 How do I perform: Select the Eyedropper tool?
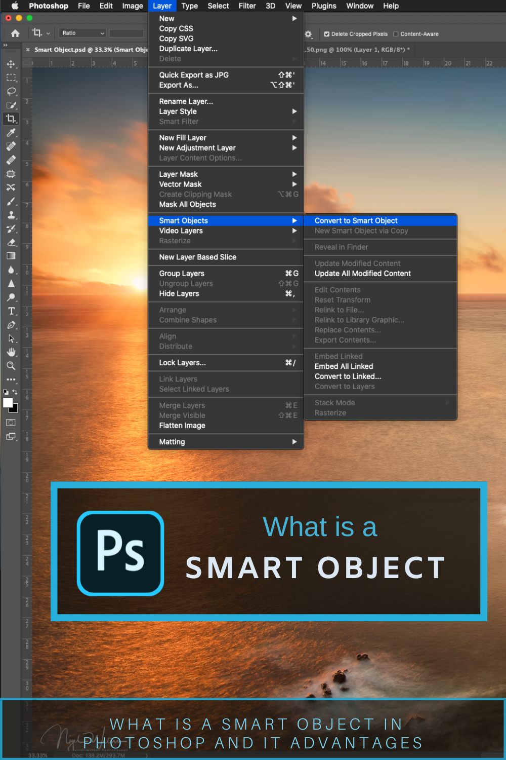click(11, 132)
